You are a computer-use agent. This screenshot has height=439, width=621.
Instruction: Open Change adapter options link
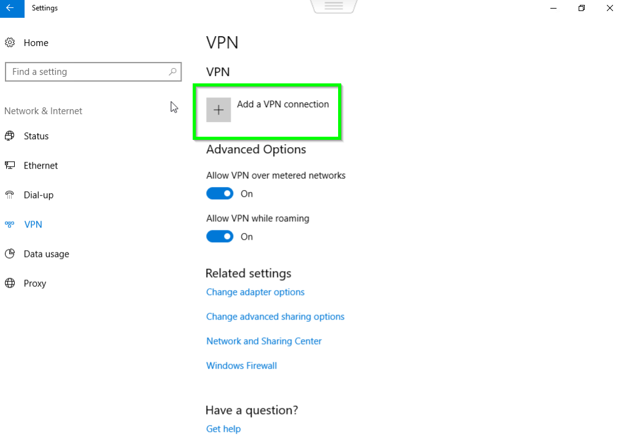(x=255, y=292)
